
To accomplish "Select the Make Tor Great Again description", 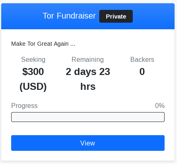I will pos(43,44).
